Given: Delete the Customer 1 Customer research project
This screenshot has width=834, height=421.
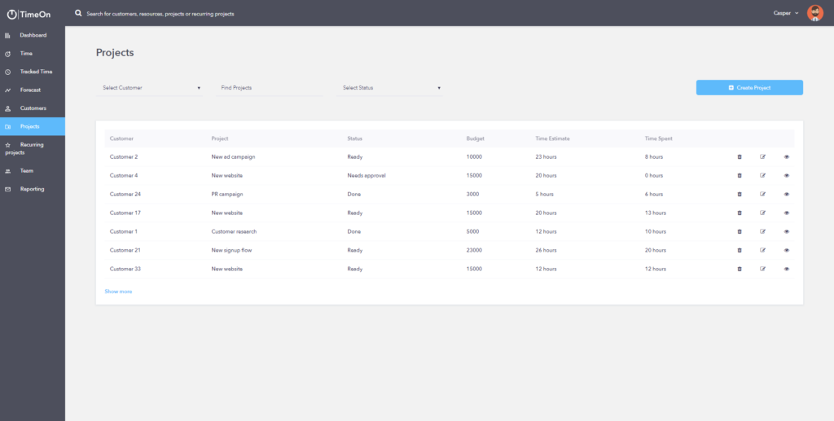Looking at the screenshot, I should [x=740, y=231].
